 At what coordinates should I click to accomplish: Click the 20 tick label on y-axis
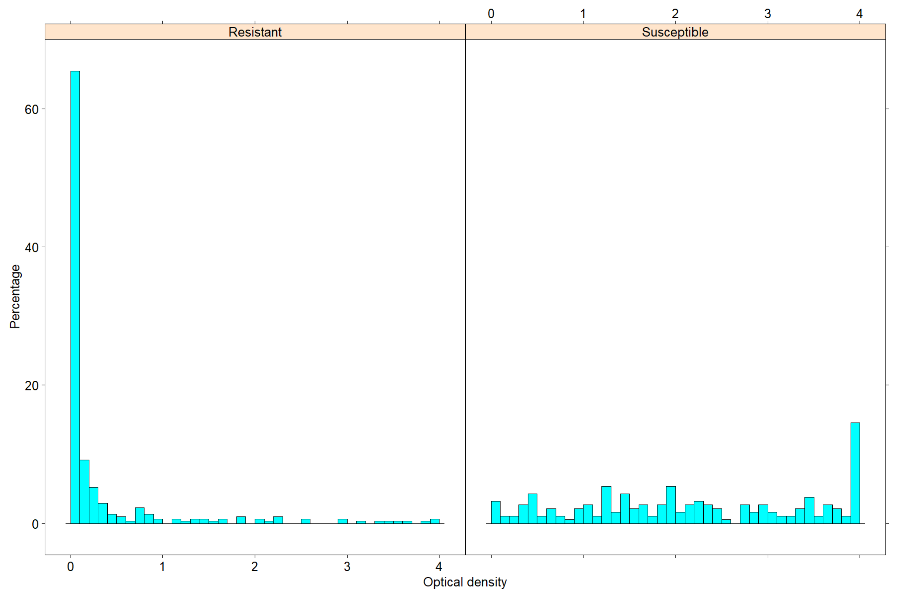click(x=31, y=386)
